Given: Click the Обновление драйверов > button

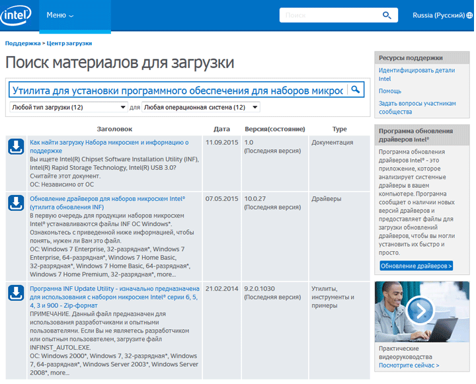Looking at the screenshot, I should (x=416, y=266).
